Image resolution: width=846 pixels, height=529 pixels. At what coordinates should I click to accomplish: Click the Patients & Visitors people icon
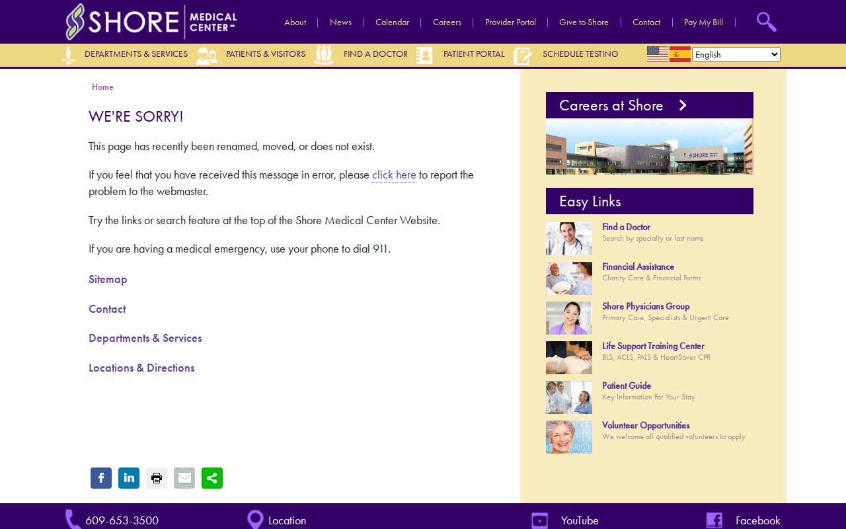[x=207, y=56]
